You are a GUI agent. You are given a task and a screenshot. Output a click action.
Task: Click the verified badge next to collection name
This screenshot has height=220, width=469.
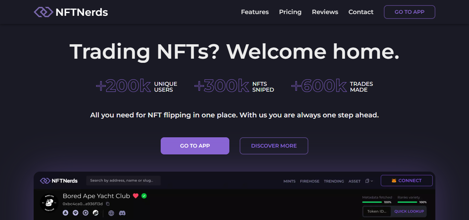(144, 196)
